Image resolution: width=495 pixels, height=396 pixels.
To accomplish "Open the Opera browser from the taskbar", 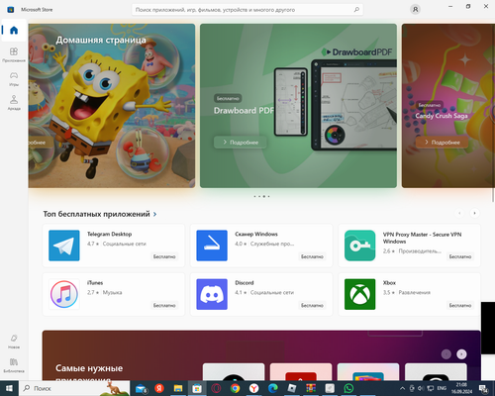I will (216, 388).
